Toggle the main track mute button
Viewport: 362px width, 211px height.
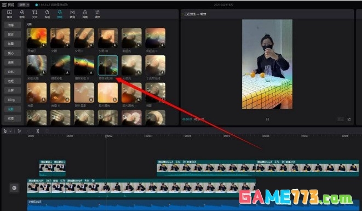(14, 188)
